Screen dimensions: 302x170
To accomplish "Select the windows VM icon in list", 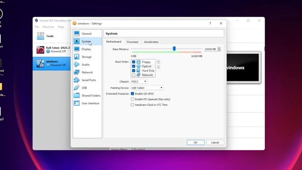I will point(41,63).
